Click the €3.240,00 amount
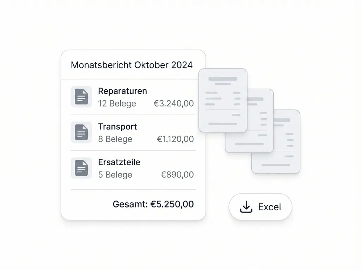 [173, 104]
